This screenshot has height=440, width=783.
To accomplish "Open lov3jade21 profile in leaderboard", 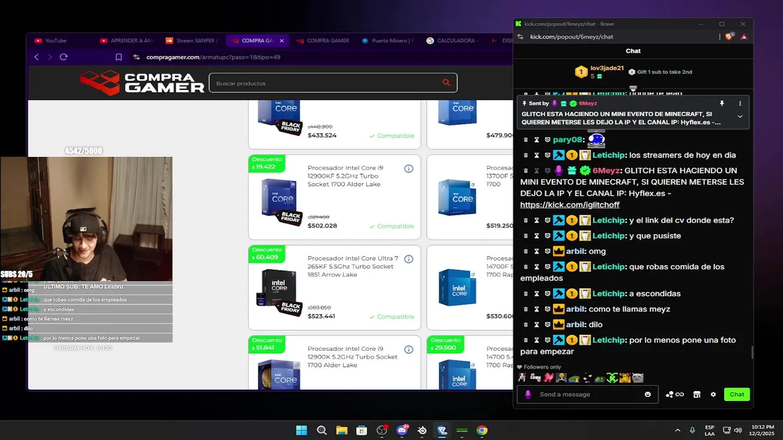I will tap(607, 68).
